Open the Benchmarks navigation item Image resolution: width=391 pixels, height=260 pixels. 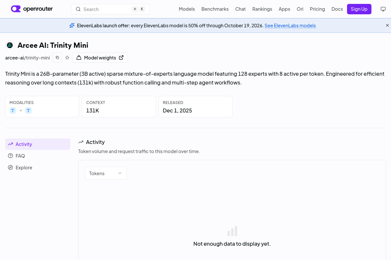coord(215,9)
